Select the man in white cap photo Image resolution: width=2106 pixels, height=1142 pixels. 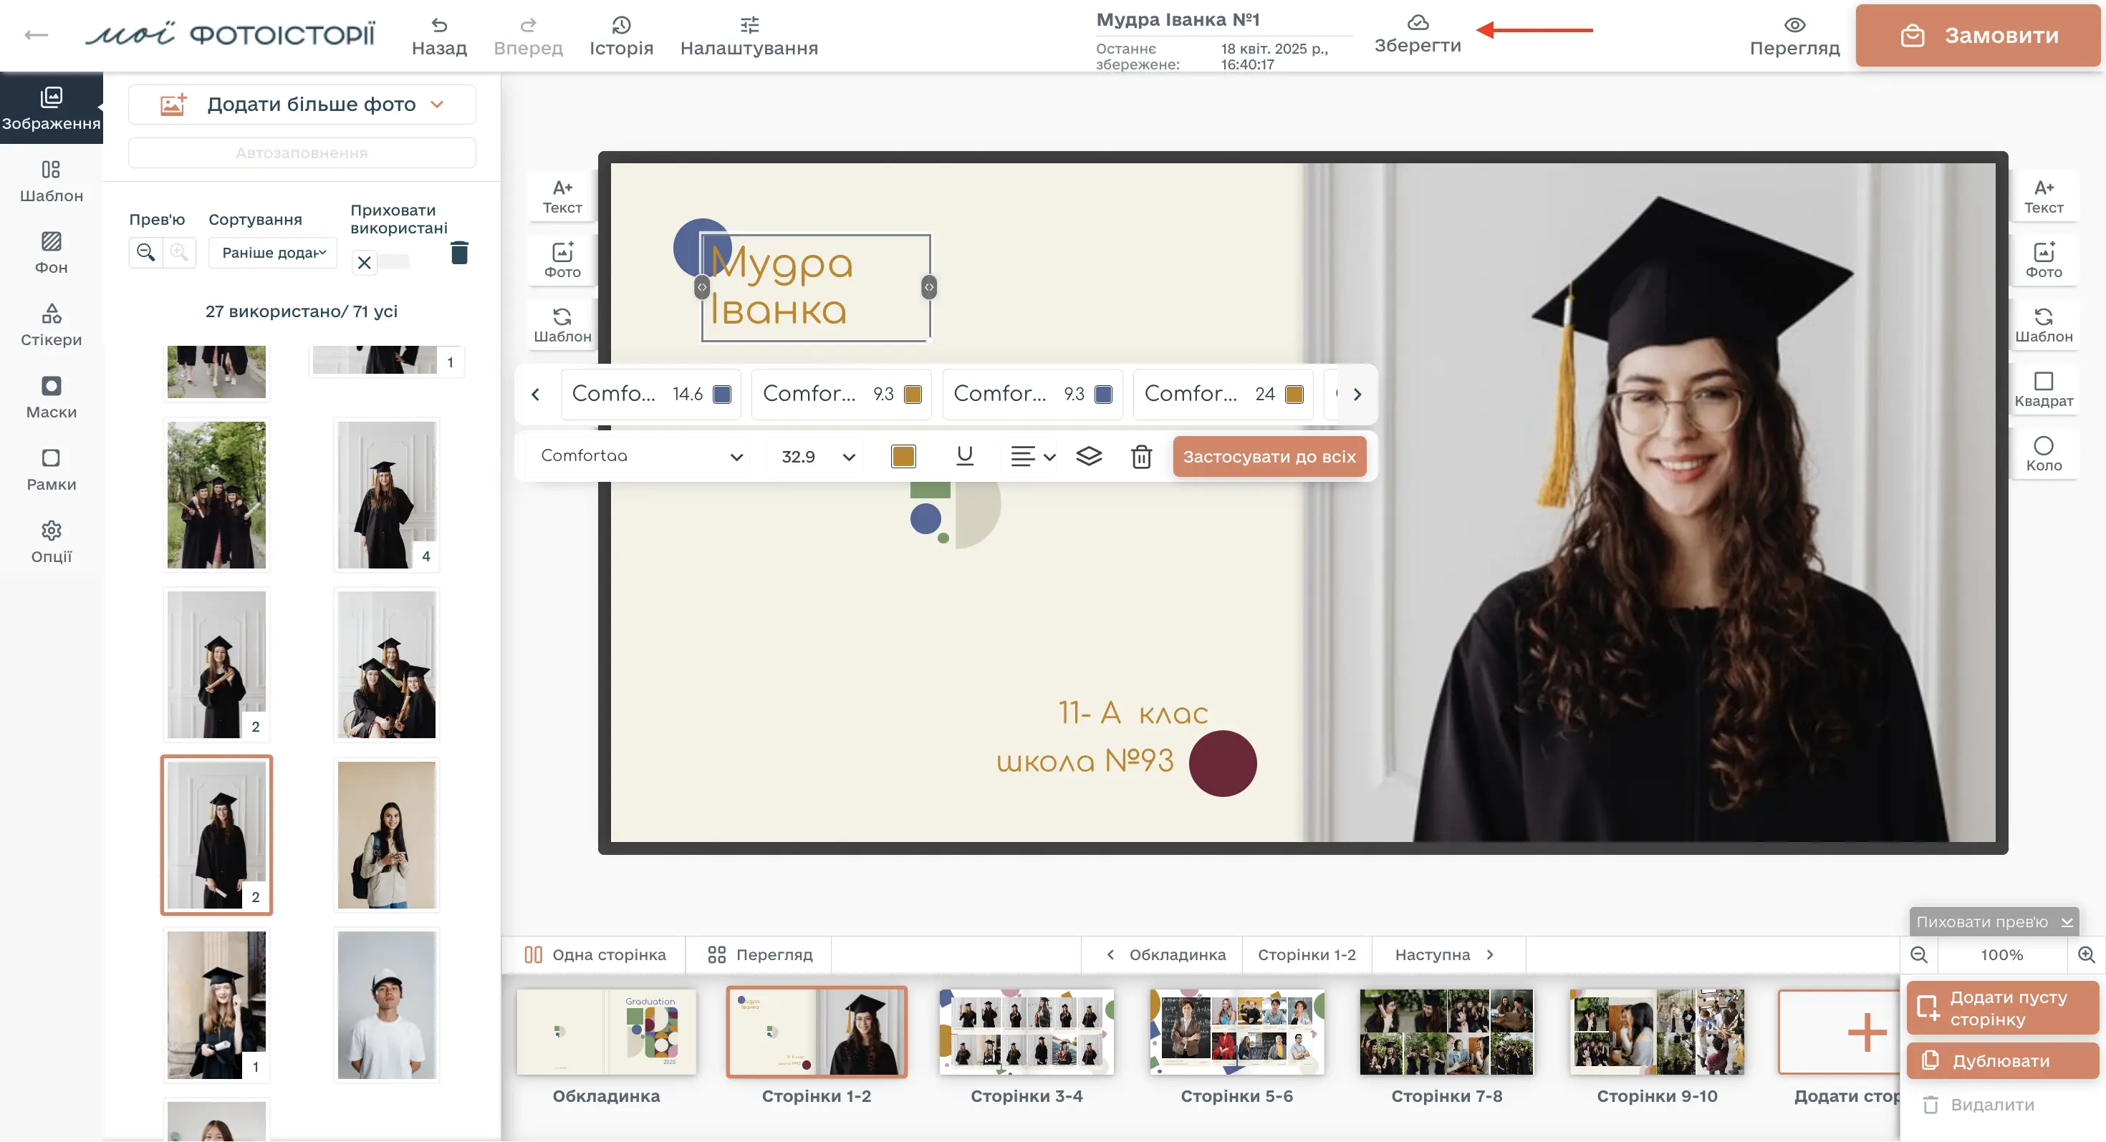[x=387, y=1005]
